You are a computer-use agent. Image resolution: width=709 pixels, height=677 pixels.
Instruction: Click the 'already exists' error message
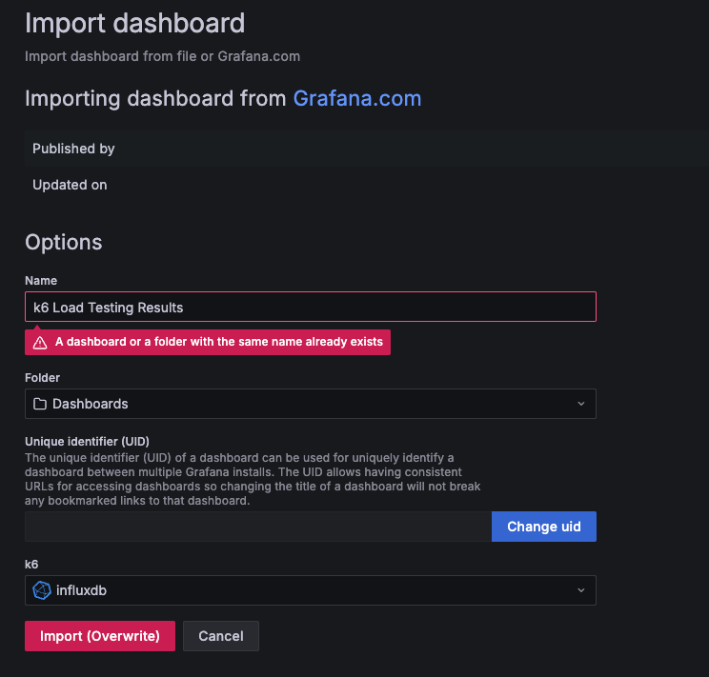pos(208,342)
